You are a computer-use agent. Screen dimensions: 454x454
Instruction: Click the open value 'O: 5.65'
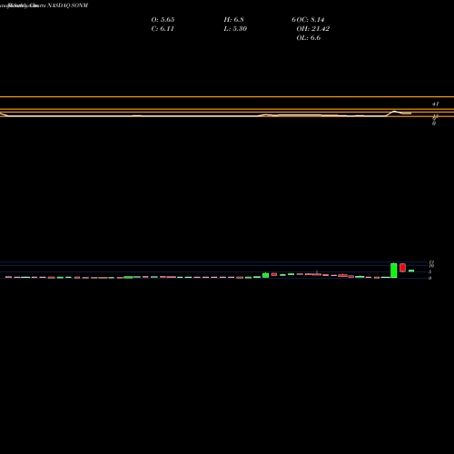[x=163, y=20]
